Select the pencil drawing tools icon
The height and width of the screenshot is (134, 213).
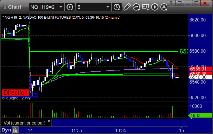point(127,7)
